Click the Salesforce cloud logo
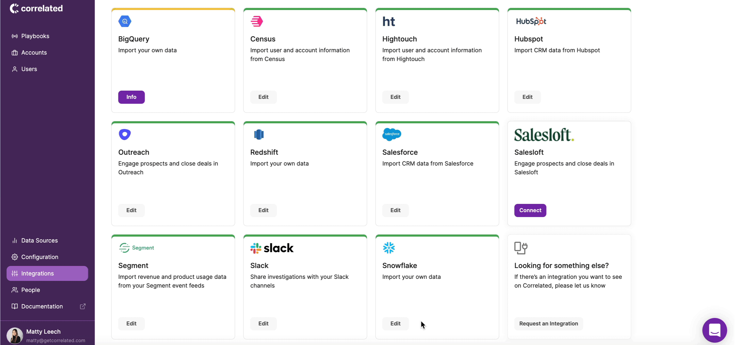The image size is (735, 345). tap(392, 134)
